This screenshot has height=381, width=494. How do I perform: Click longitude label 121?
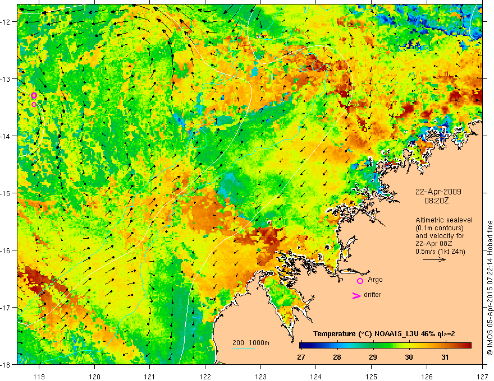coord(150,377)
